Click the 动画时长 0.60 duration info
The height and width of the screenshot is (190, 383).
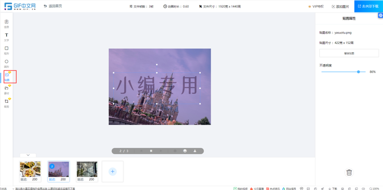[x=176, y=7]
